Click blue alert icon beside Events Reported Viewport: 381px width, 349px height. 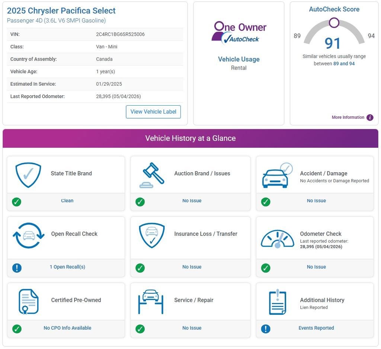(x=266, y=329)
